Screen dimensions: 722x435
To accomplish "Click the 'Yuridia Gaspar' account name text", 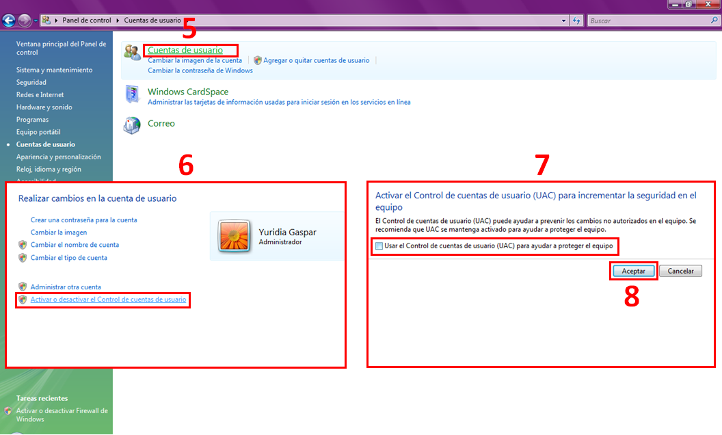I will tap(287, 233).
